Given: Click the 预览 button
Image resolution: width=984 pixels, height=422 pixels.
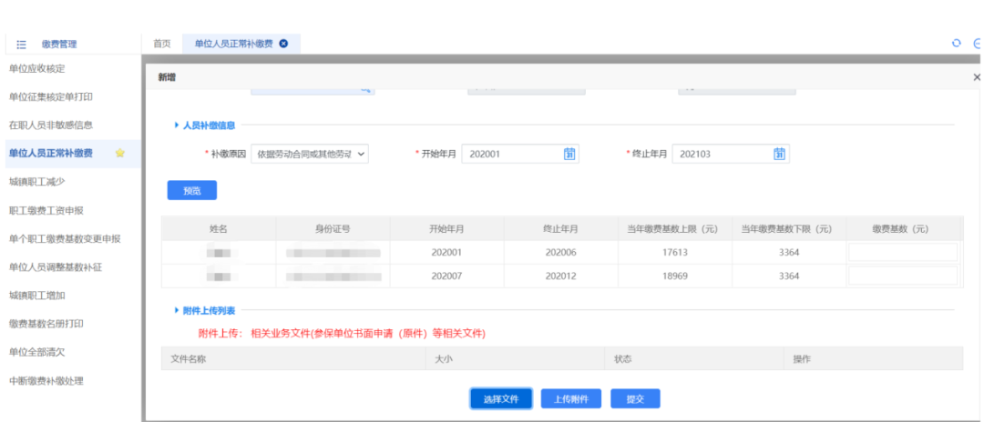Looking at the screenshot, I should [191, 190].
